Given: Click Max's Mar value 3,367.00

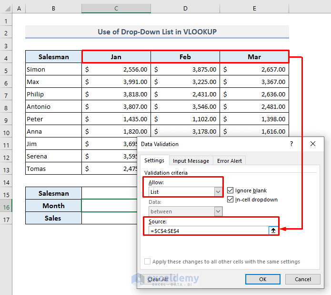Looking at the screenshot, I should click(254, 82).
